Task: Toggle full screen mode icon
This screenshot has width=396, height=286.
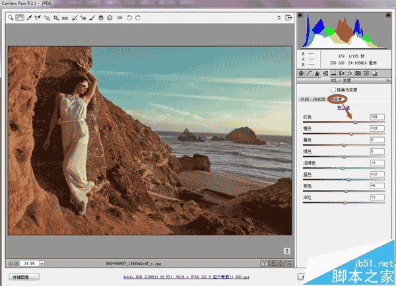Action: click(288, 18)
